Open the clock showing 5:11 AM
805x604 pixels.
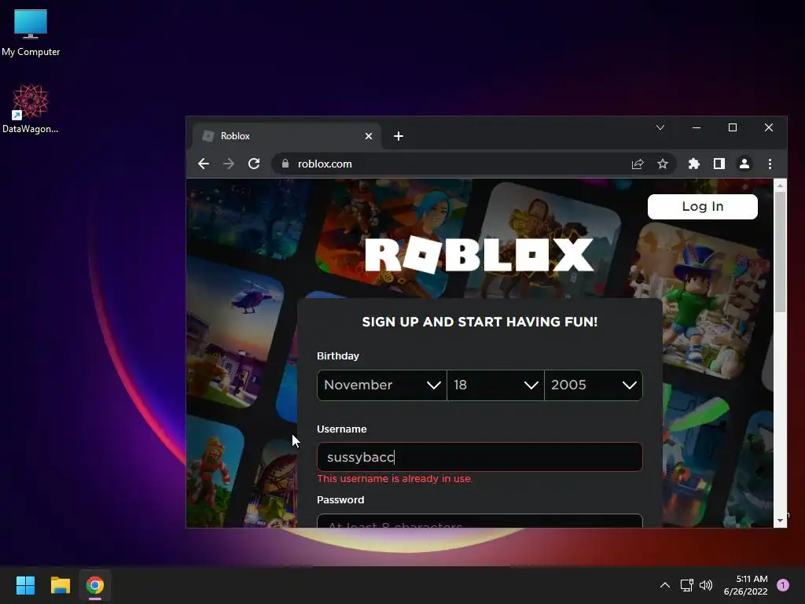tap(745, 585)
